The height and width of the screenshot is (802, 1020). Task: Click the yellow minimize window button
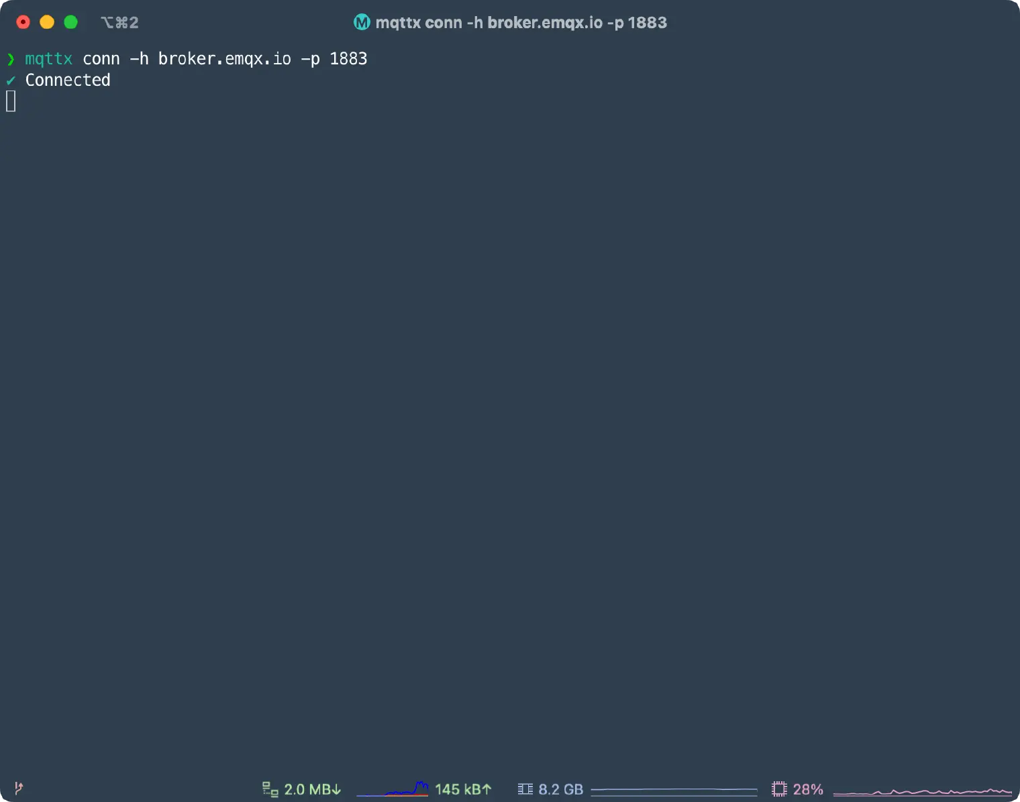click(47, 22)
